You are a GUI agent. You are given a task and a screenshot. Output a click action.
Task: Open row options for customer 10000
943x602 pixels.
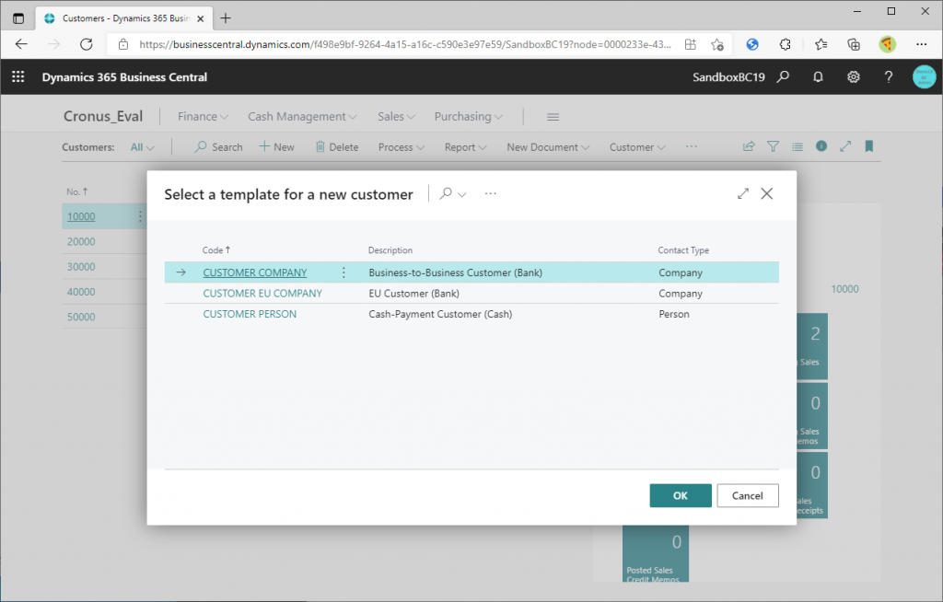pyautogui.click(x=140, y=216)
